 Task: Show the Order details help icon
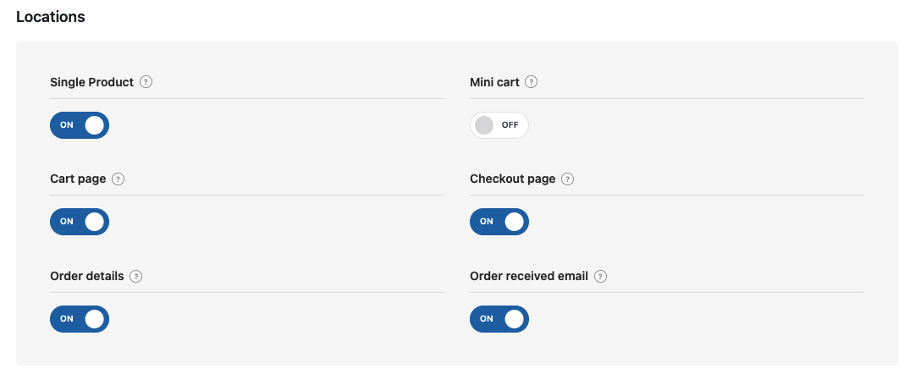(x=136, y=277)
